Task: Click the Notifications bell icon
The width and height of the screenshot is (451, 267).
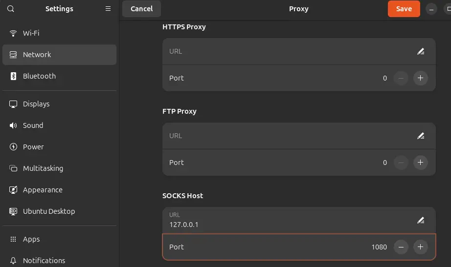Action: (13, 261)
